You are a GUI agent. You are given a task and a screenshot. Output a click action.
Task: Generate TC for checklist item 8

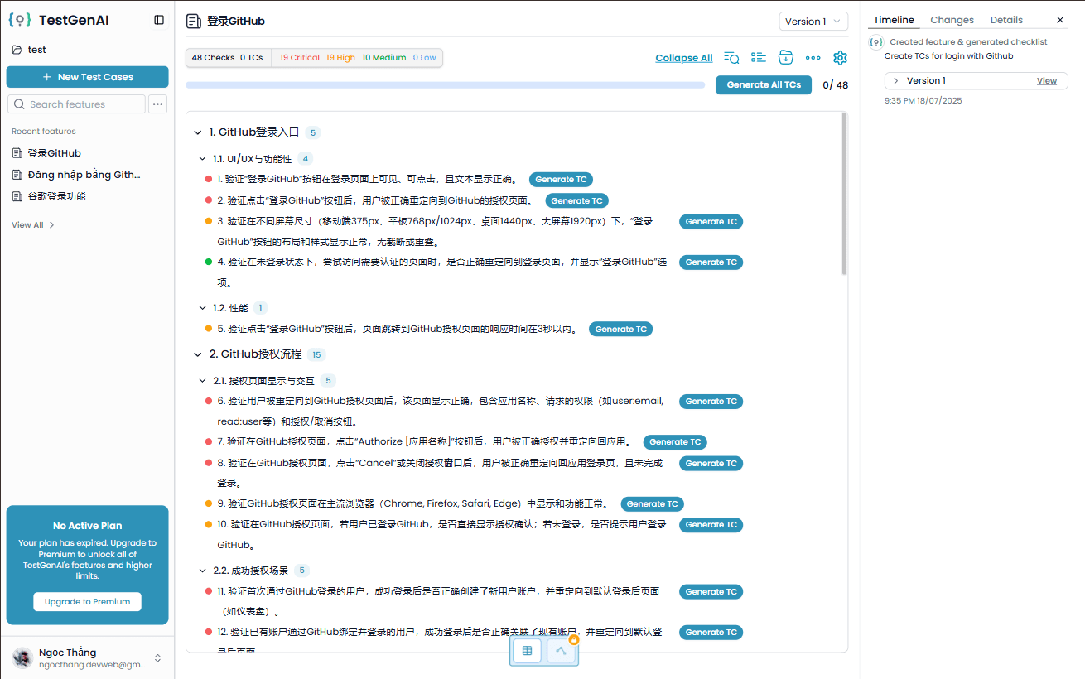click(711, 464)
